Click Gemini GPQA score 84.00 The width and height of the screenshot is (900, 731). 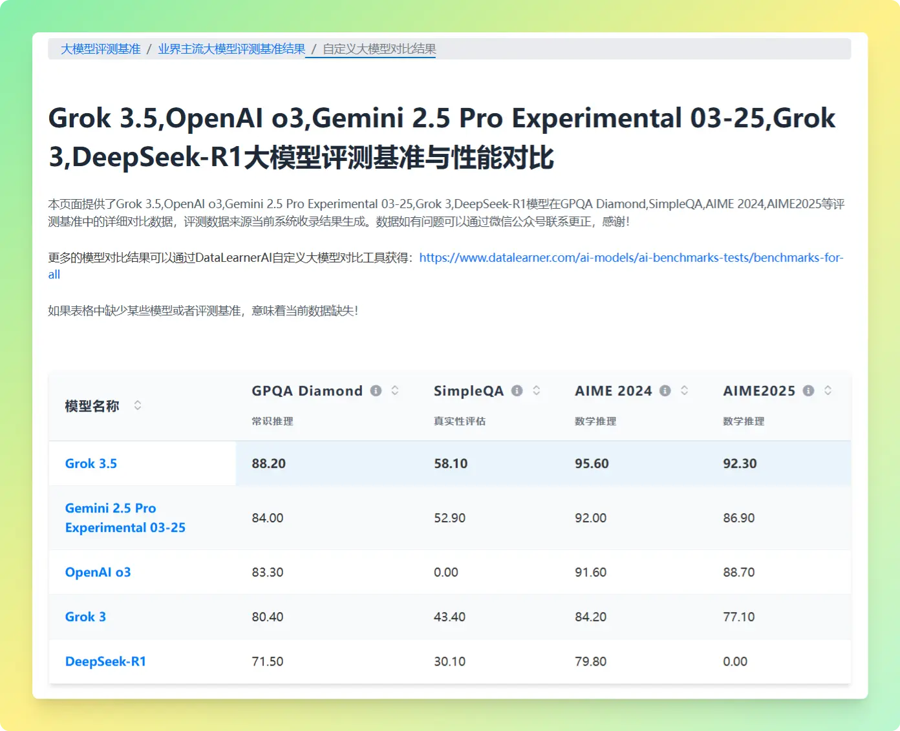coord(268,518)
